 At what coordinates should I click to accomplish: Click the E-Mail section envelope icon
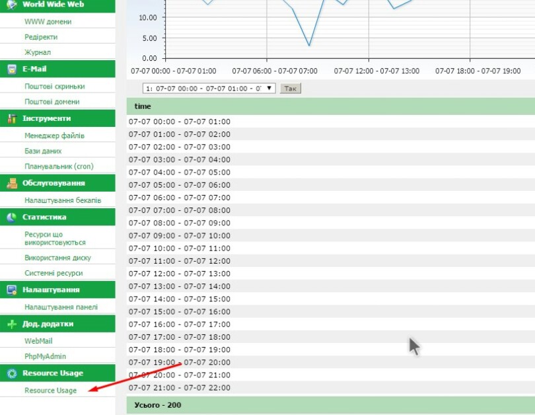(x=12, y=69)
